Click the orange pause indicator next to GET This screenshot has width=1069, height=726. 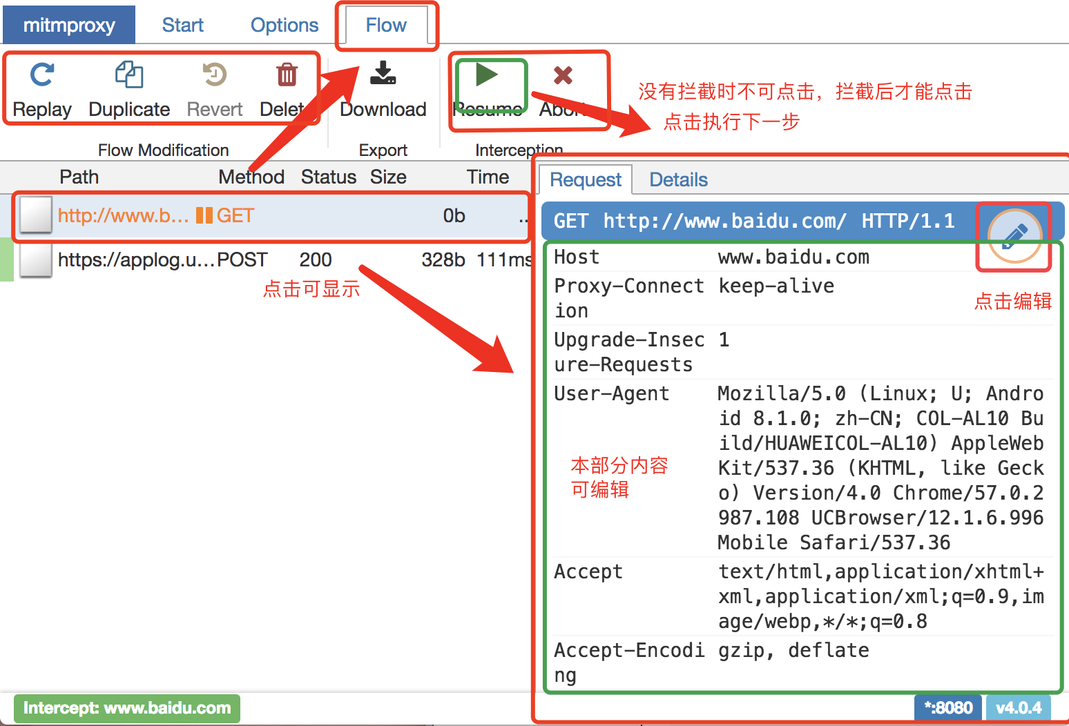pyautogui.click(x=204, y=215)
